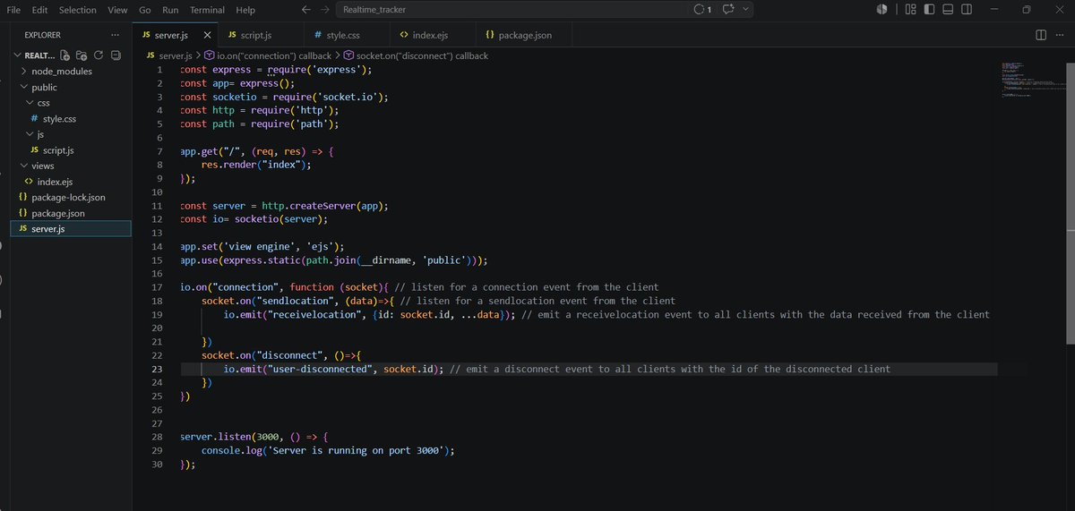
Task: Click socket.on("disconnect") callback breadcrumb
Action: point(415,55)
